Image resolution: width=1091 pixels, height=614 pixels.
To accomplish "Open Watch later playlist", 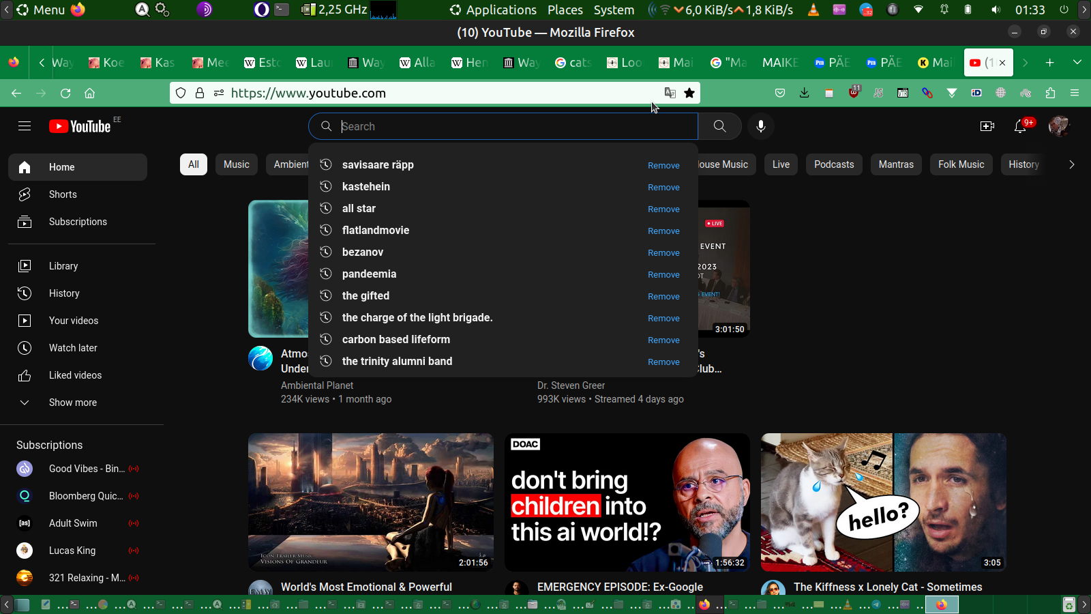I will (78, 348).
